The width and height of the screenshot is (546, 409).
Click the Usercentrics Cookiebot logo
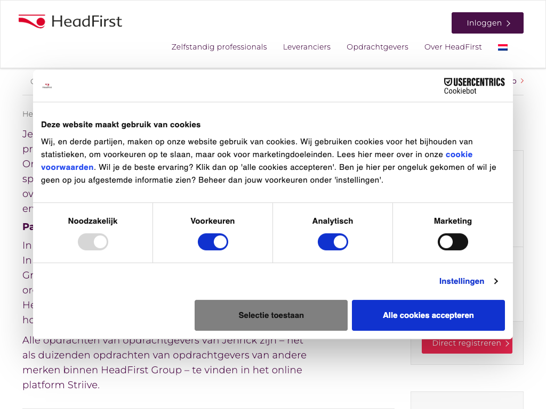coord(474,86)
